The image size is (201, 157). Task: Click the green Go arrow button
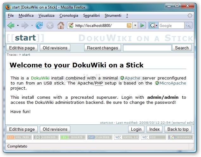142,25
